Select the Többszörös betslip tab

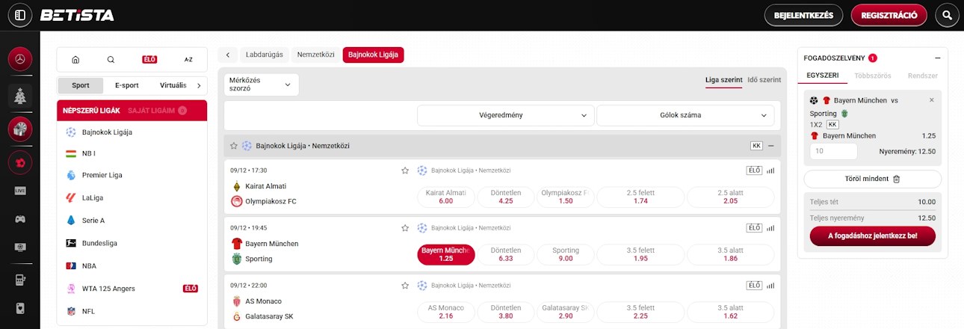tap(873, 76)
